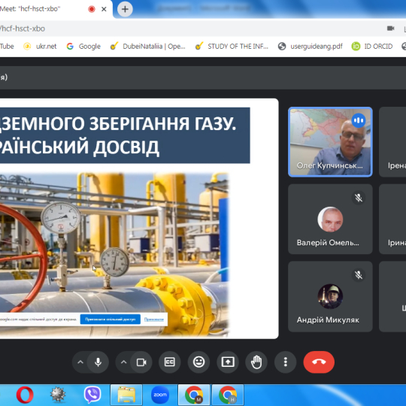This screenshot has width=406, height=406.
Task: Open DubeiNataliia bookmark
Action: (x=147, y=47)
